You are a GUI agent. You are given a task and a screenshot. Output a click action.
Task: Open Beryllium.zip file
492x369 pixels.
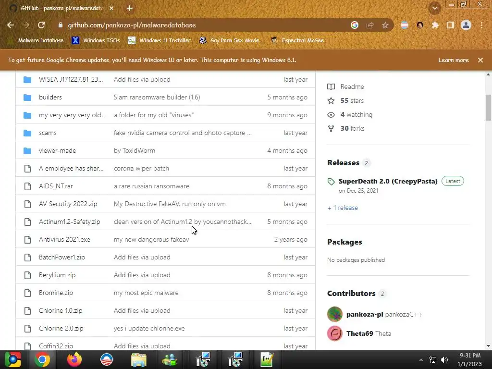(57, 275)
